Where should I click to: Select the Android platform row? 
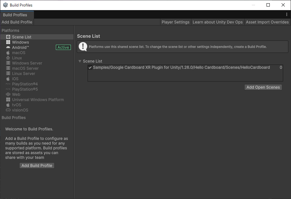point(37,47)
